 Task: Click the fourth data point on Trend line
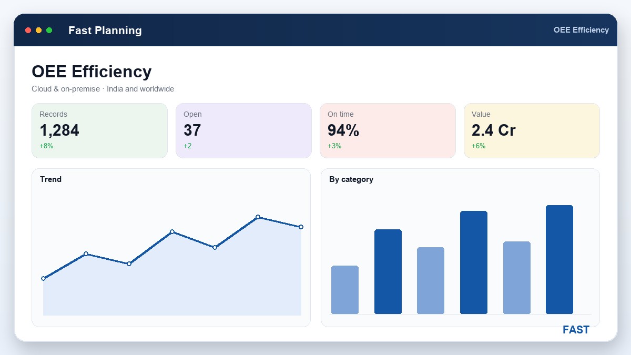click(x=172, y=231)
